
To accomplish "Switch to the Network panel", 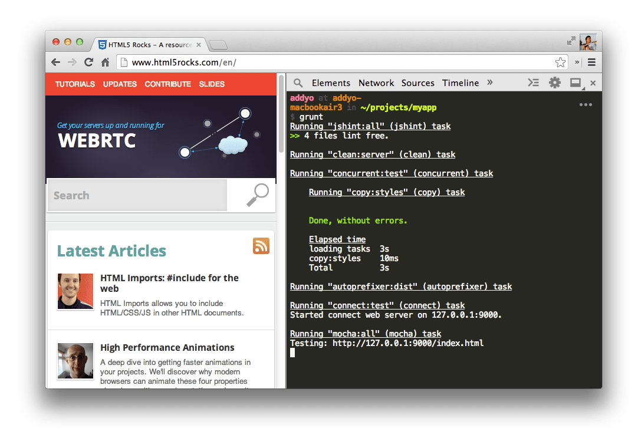I will (x=376, y=83).
